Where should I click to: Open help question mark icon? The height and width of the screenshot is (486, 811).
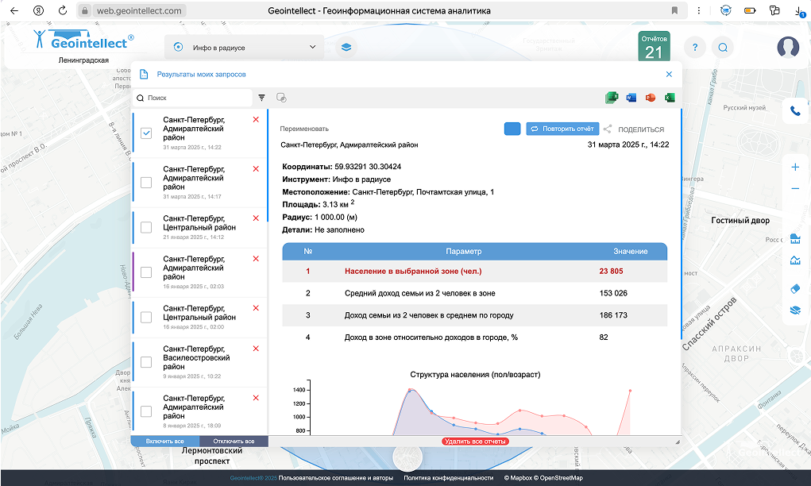point(694,48)
